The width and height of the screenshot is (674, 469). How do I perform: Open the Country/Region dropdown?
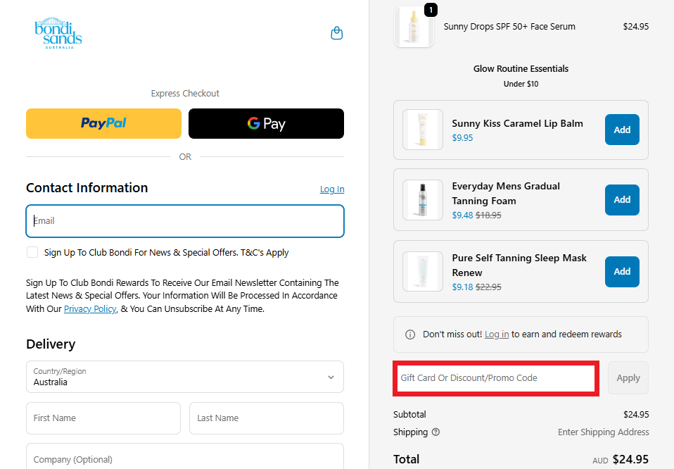(x=184, y=377)
